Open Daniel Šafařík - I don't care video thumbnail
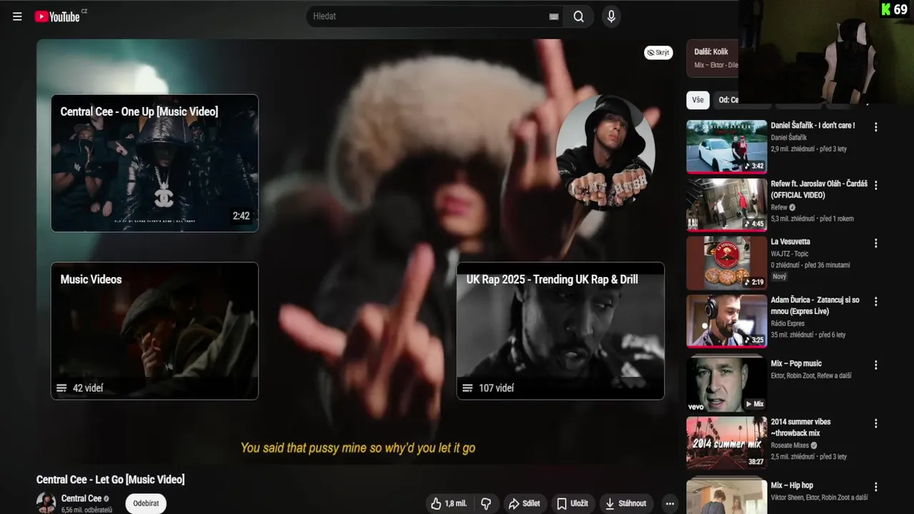914x514 pixels. pyautogui.click(x=727, y=146)
